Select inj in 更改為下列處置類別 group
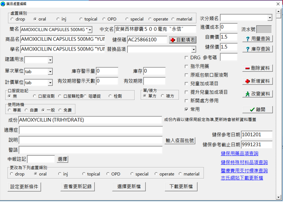 click(60, 174)
